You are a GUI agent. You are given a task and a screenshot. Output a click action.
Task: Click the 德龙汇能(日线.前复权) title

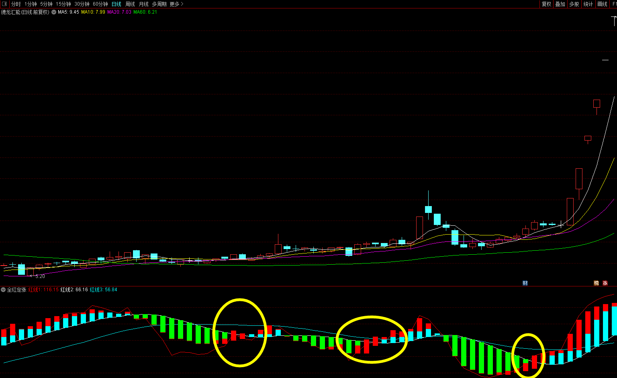[25, 12]
